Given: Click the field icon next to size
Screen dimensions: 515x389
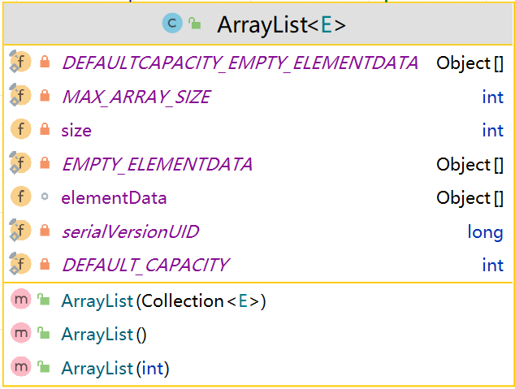Looking at the screenshot, I should (x=21, y=130).
